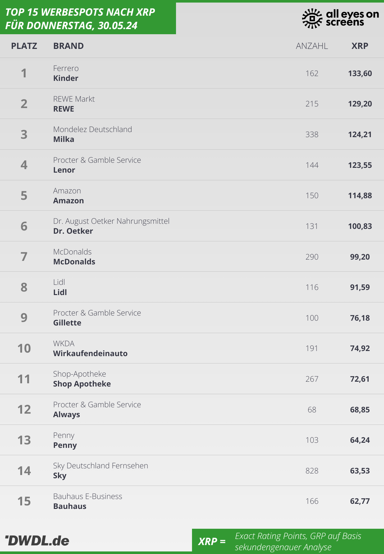The image size is (384, 554).
Task: Select the Gillette brand name
Action: point(67,323)
